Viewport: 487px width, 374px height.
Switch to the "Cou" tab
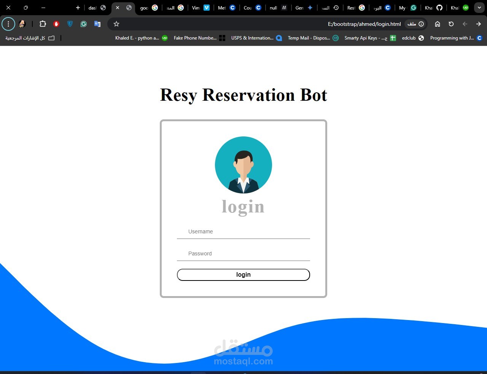pyautogui.click(x=253, y=8)
